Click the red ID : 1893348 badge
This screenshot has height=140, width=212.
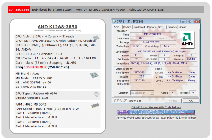[x=19, y=10]
